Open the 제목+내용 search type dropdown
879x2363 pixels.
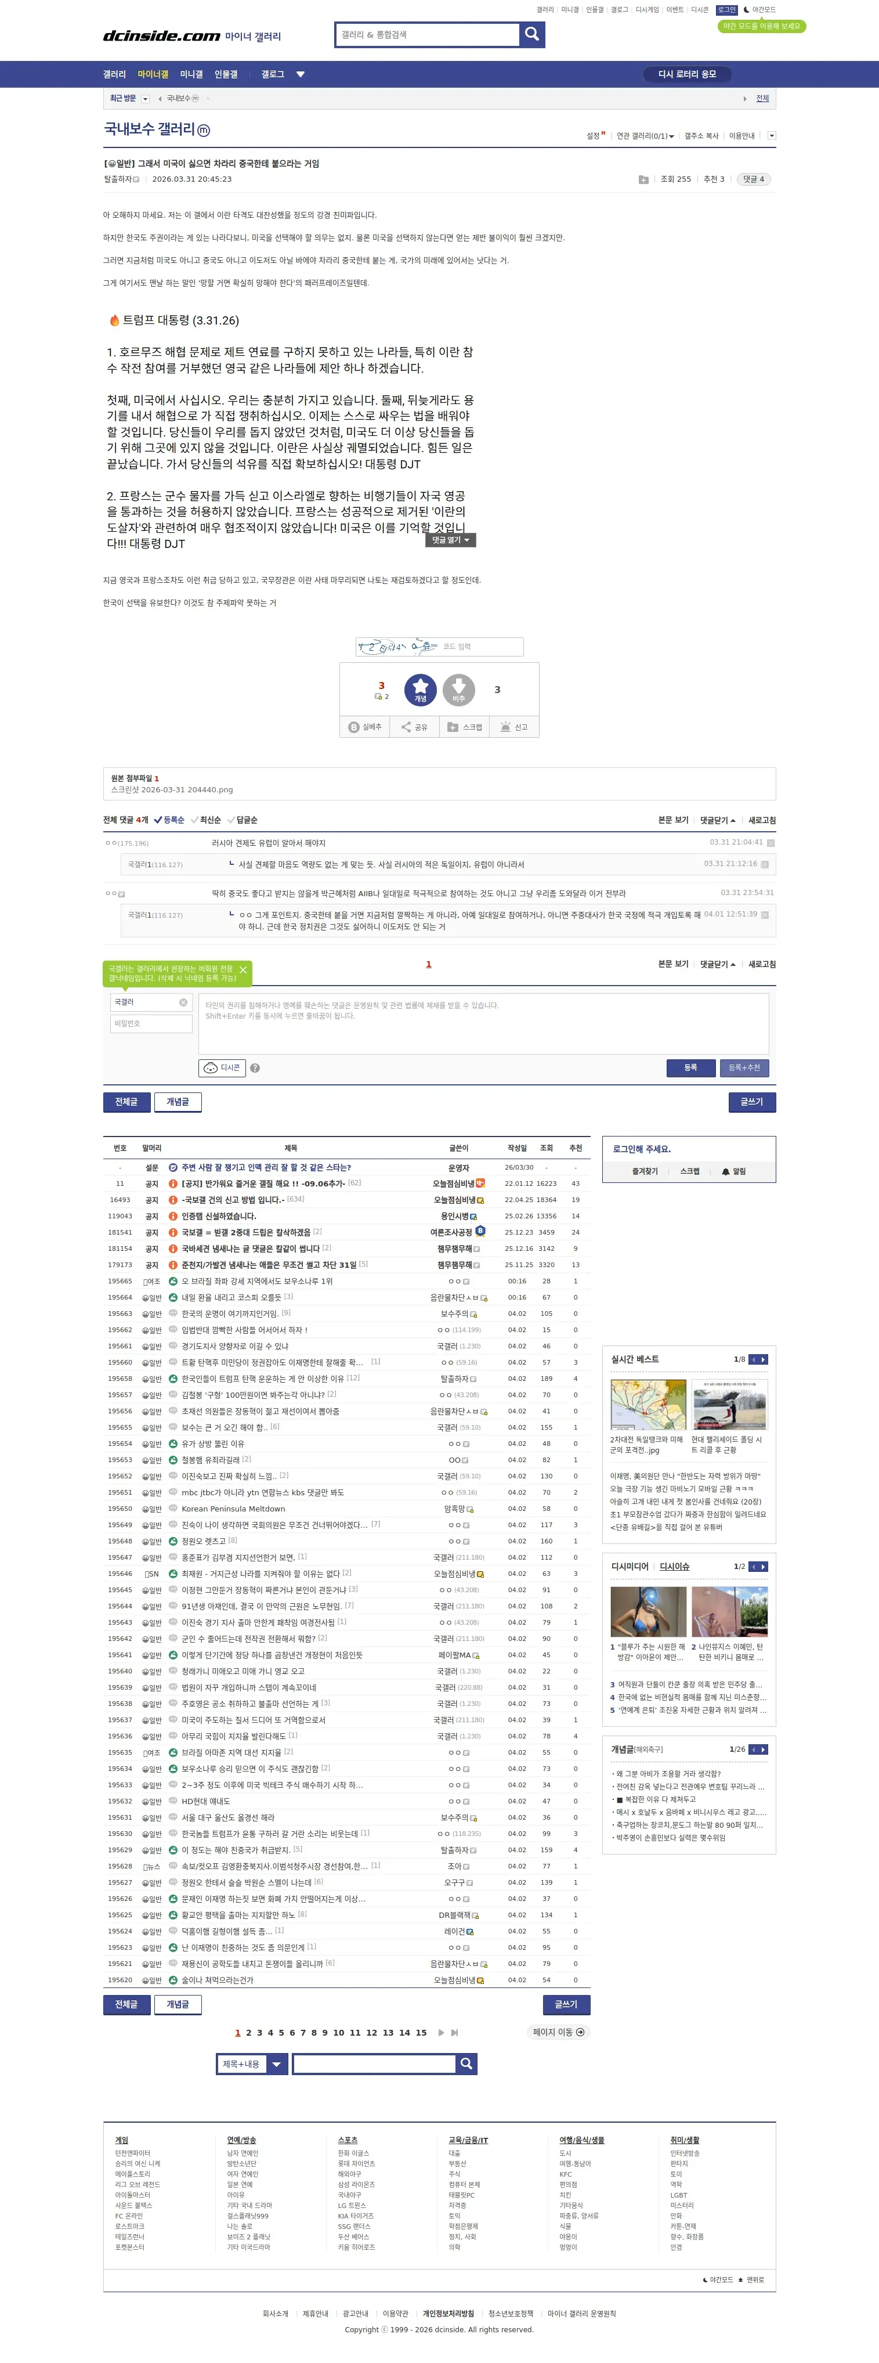[x=252, y=2064]
